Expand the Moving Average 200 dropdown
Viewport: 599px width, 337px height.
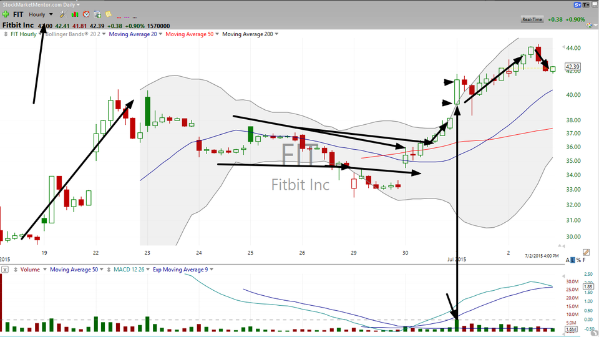tap(276, 34)
